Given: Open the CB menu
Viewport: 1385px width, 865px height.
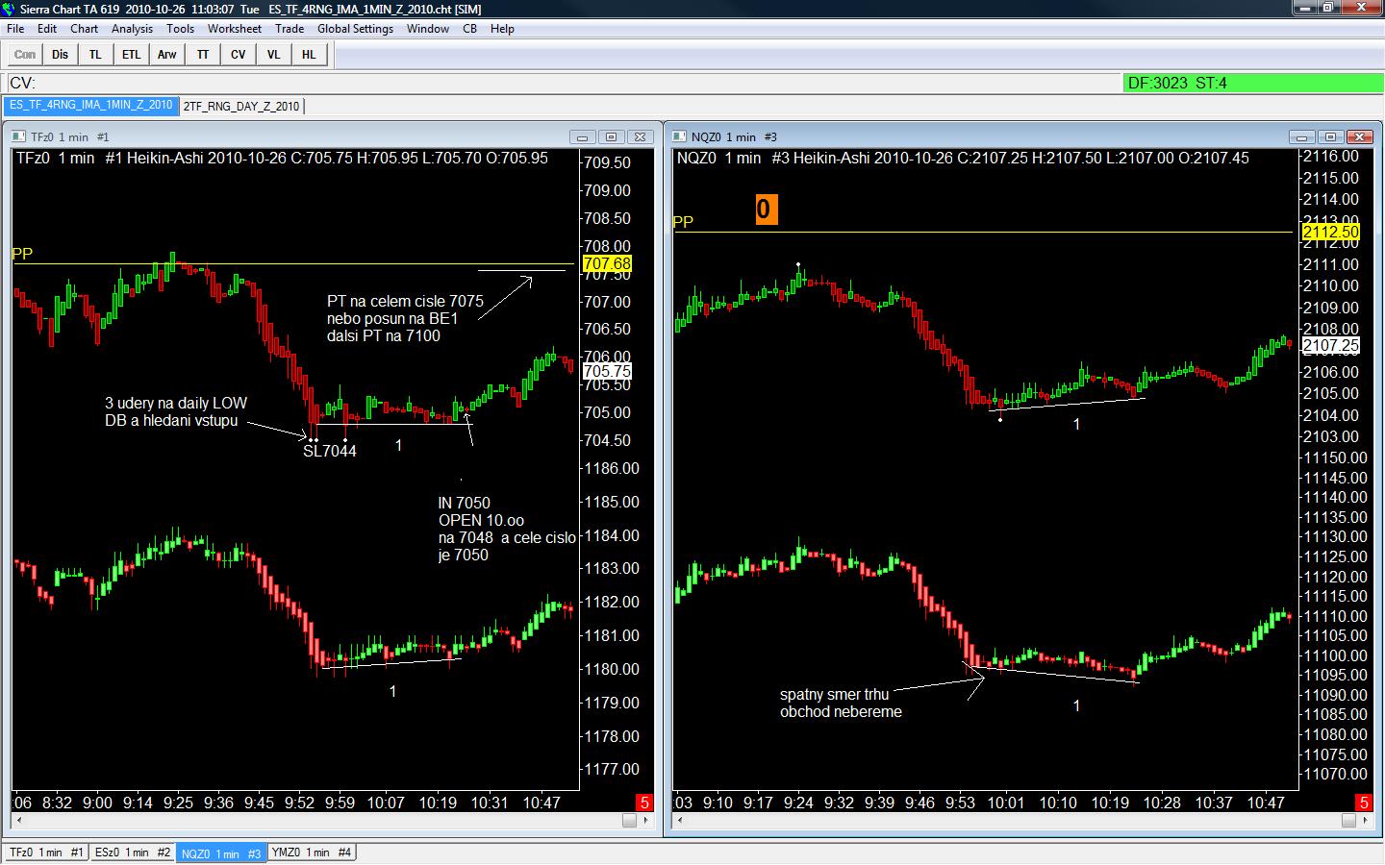Looking at the screenshot, I should [x=469, y=29].
